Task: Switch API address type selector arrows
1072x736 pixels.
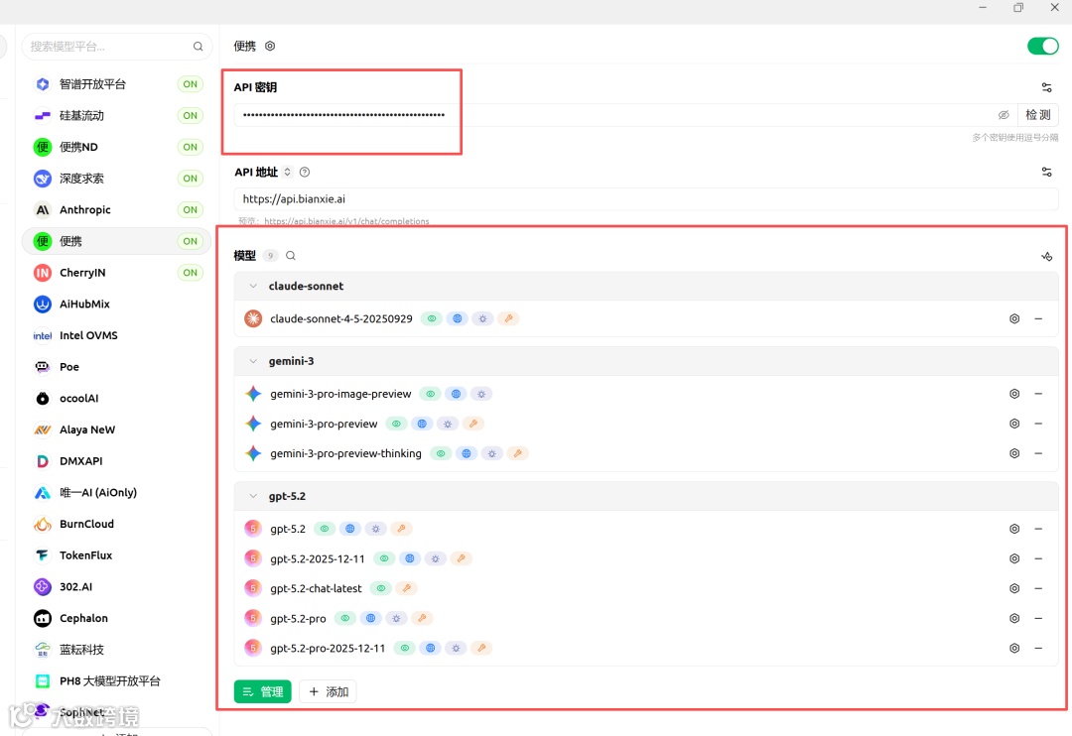Action: (288, 173)
